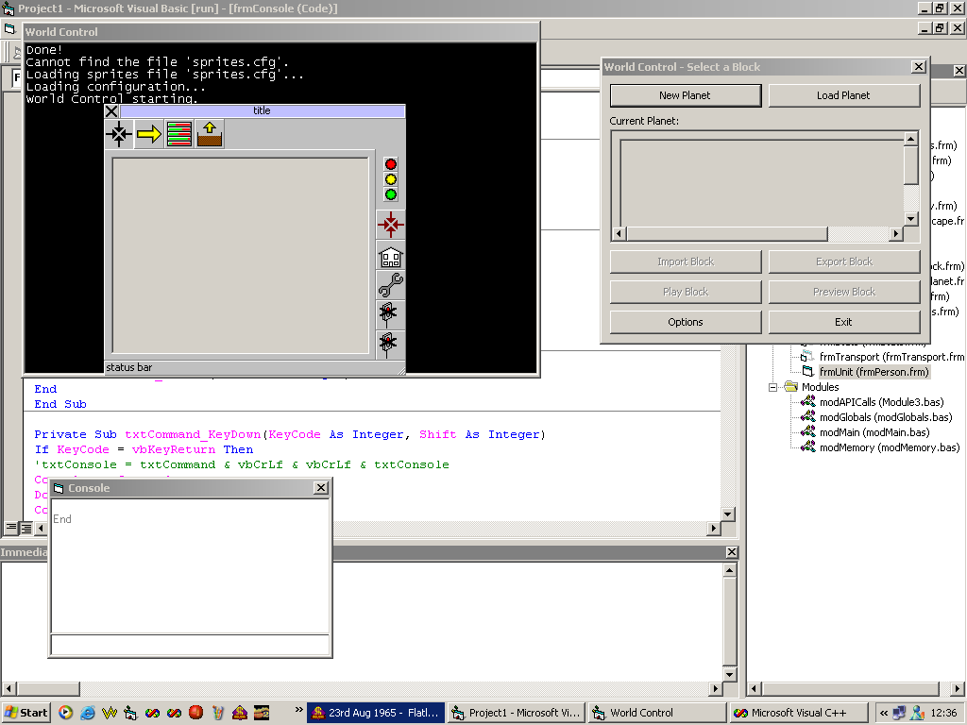Screen dimensions: 967x725
Task: Click the black converging-arrows icon in the title window toolbar
Action: [119, 134]
